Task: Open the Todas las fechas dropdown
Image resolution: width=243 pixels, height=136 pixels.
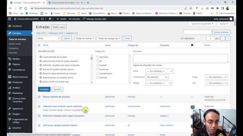Action: (85, 38)
